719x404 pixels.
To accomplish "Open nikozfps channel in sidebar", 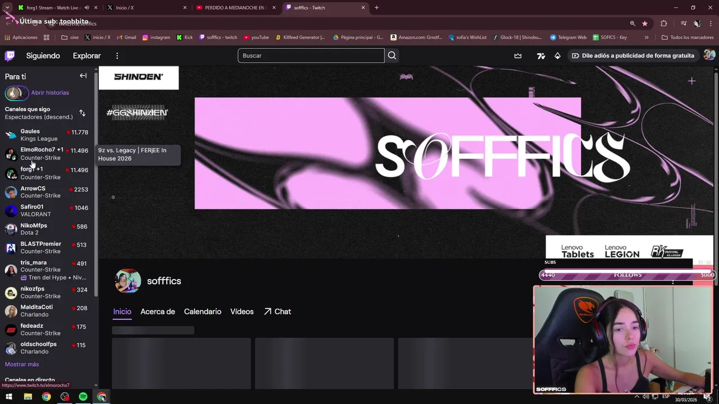I will (x=47, y=292).
